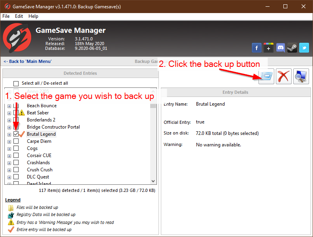Viewport: 313px width, 237px height.
Task: Expand the Bridge Constructor Portal node
Action: pyautogui.click(x=9, y=127)
